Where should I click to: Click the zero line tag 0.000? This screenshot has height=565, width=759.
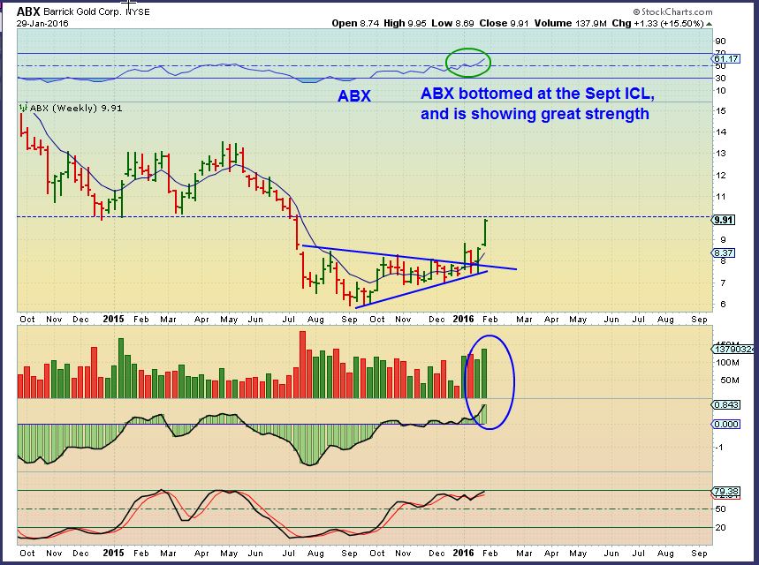pos(725,425)
